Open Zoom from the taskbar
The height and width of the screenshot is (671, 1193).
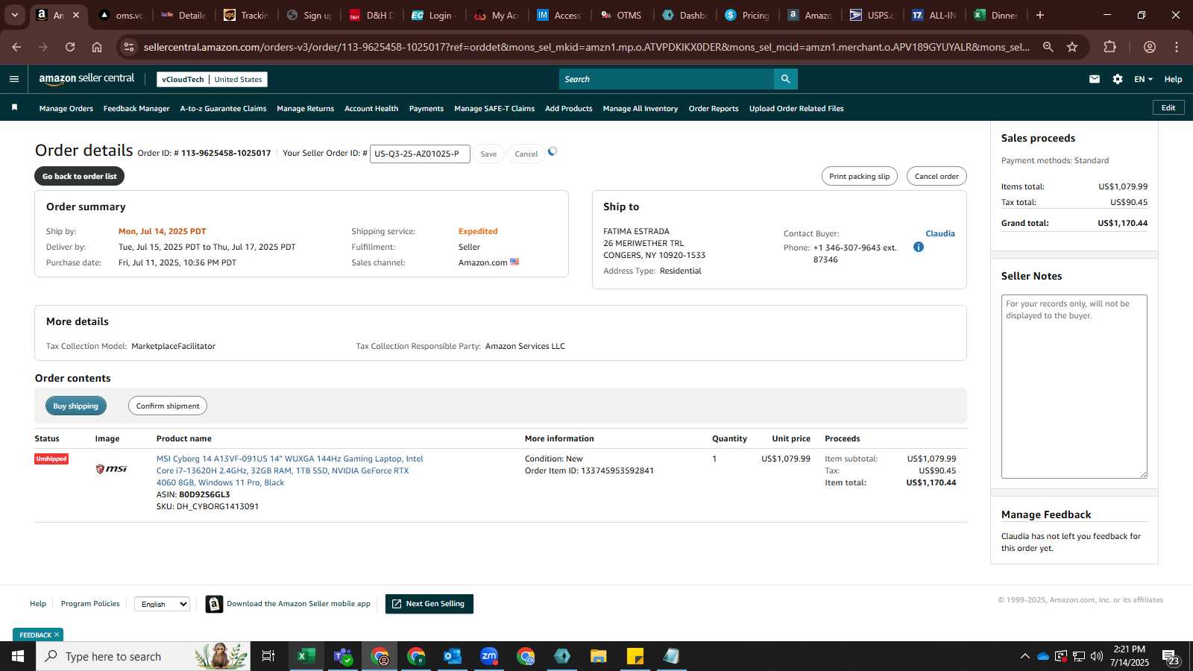(489, 656)
